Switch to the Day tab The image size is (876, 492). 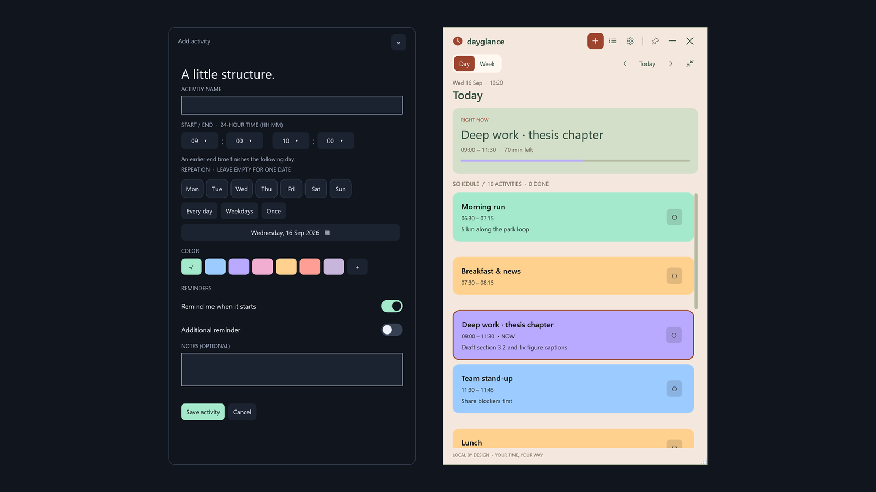point(464,63)
